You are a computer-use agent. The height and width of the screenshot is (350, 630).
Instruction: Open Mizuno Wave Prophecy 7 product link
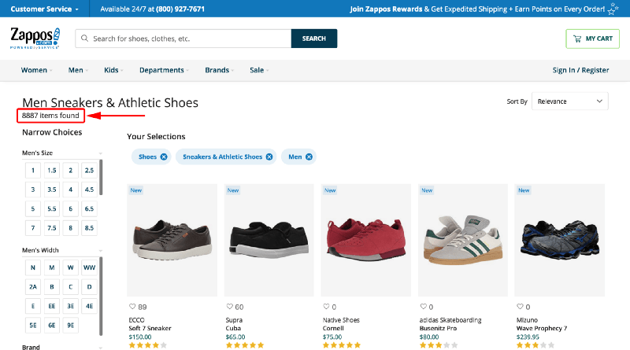(542, 328)
